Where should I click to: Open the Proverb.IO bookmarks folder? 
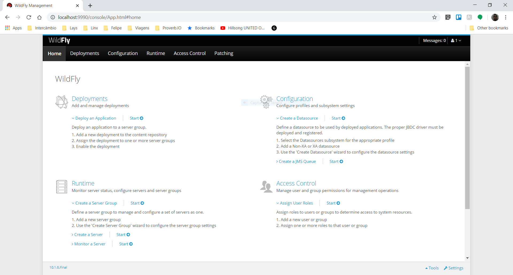pyautogui.click(x=168, y=28)
